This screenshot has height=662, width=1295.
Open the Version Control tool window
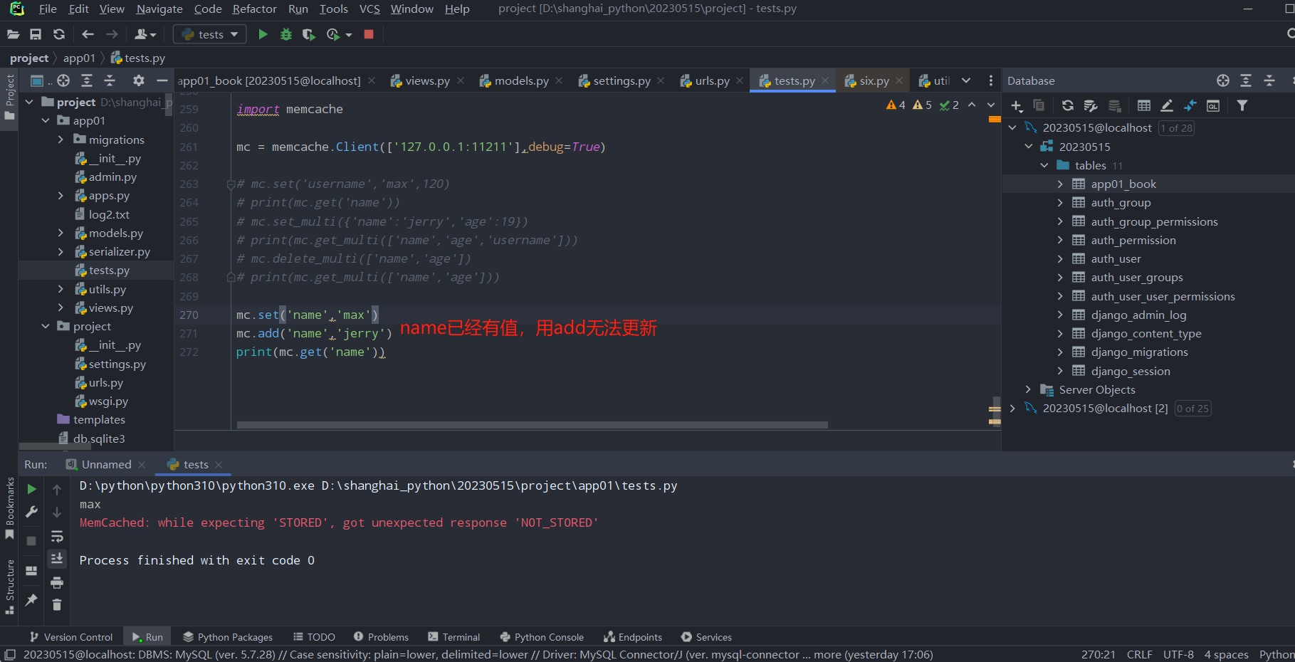(x=70, y=637)
